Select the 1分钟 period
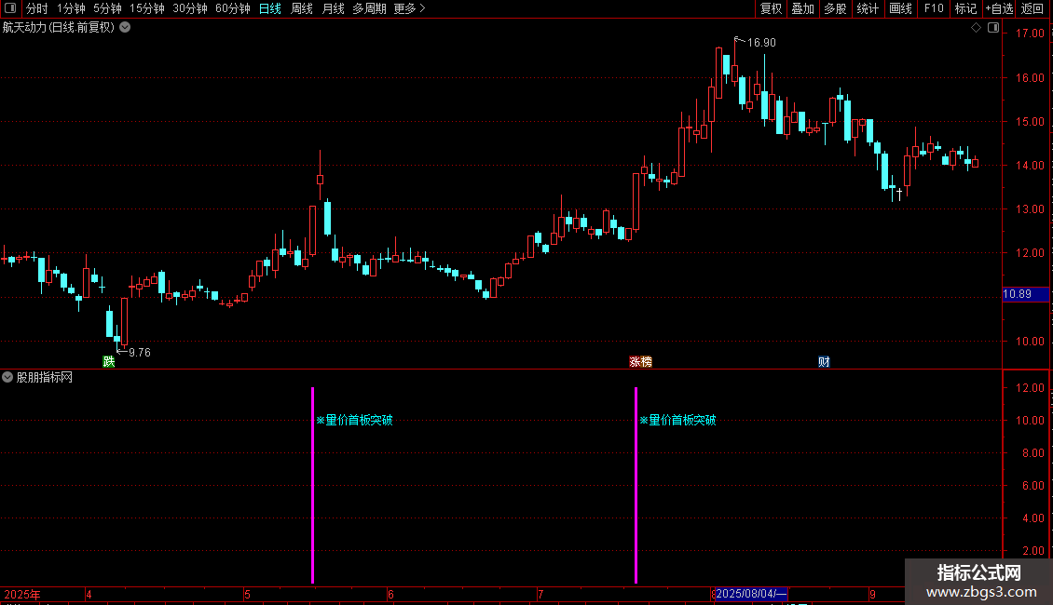 coord(71,8)
